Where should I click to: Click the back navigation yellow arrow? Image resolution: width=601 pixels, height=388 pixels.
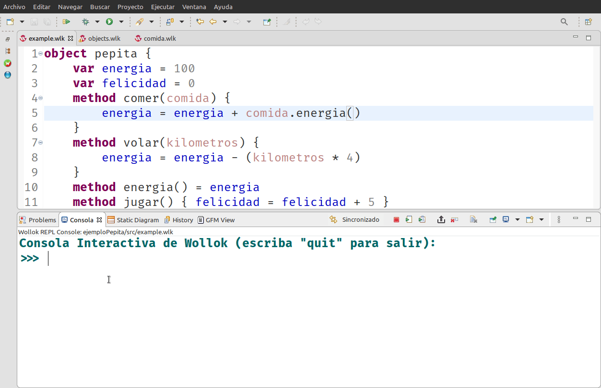pos(213,22)
